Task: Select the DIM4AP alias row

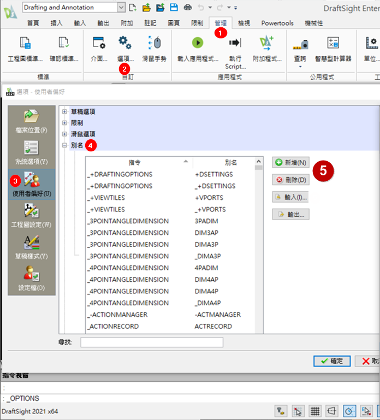Action: click(x=170, y=280)
